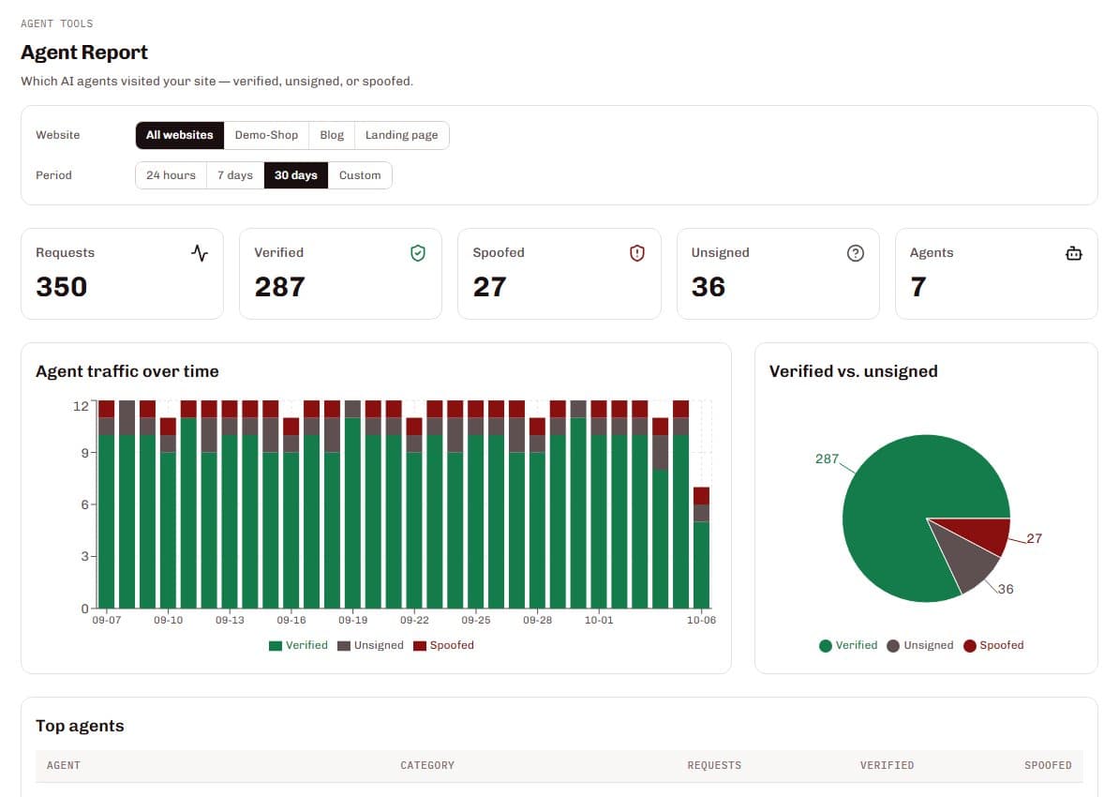Click the Unsigned question mark icon
The height and width of the screenshot is (797, 1119).
[x=856, y=253]
